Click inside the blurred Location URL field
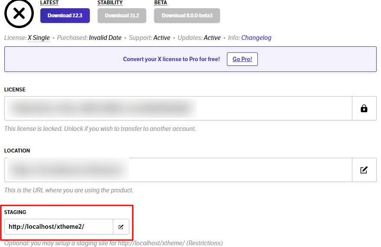Image resolution: width=381 pixels, height=247 pixels. pyautogui.click(x=178, y=170)
